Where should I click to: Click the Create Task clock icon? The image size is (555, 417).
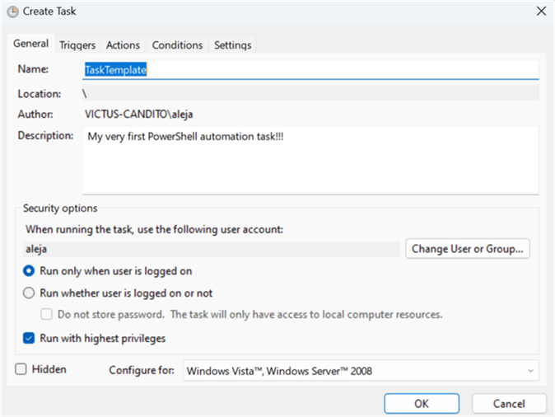12,11
